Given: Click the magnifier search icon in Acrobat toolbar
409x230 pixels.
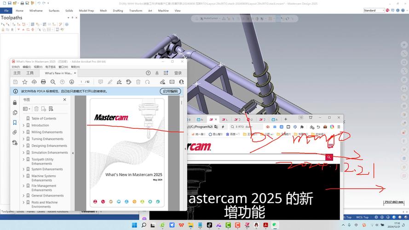Looking at the screenshot, I should pyautogui.click(x=53, y=82).
